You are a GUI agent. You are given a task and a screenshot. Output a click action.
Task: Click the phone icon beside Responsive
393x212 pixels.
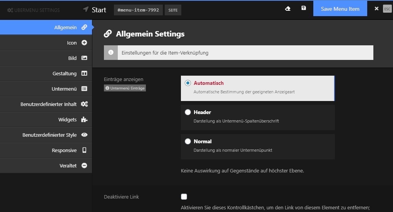84,150
